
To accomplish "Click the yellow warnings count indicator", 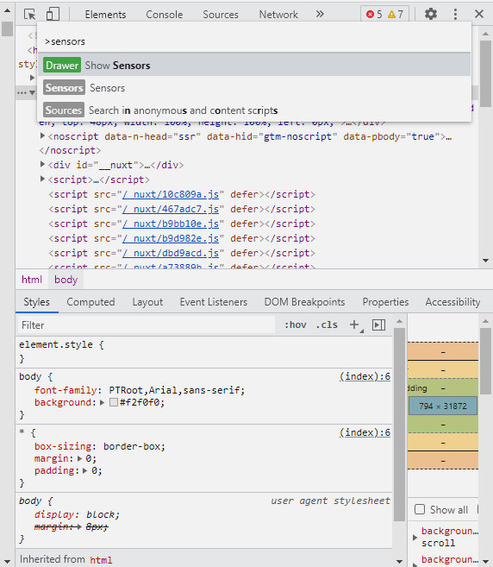I will point(396,15).
